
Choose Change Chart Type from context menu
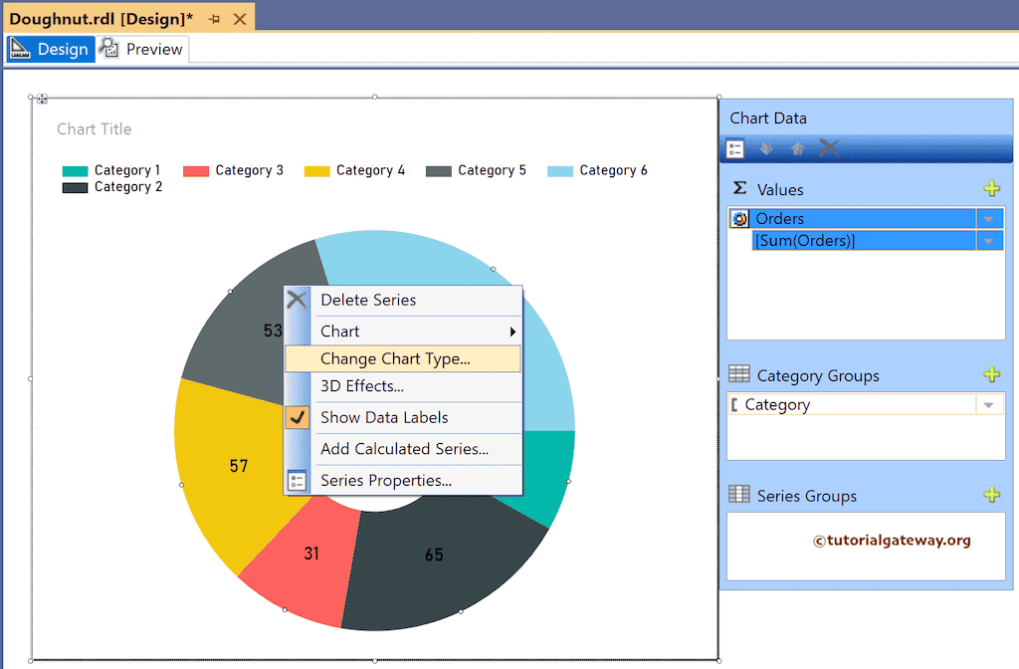click(395, 359)
